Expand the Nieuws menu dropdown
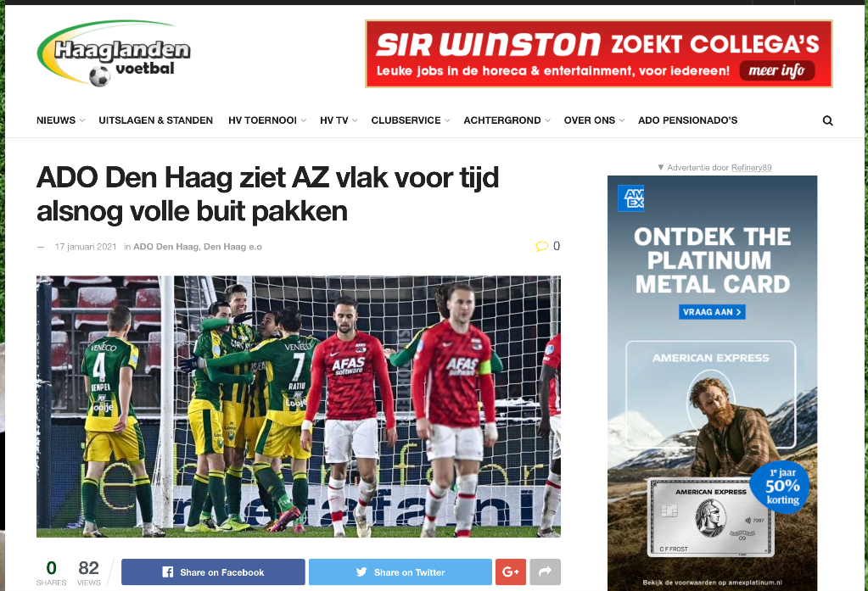This screenshot has width=868, height=591. [60, 120]
